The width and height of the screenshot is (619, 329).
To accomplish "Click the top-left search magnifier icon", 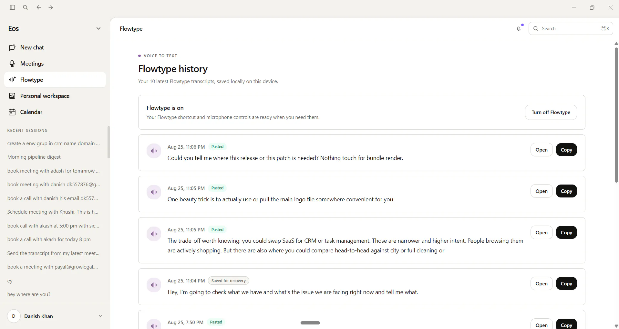I will pyautogui.click(x=26, y=7).
